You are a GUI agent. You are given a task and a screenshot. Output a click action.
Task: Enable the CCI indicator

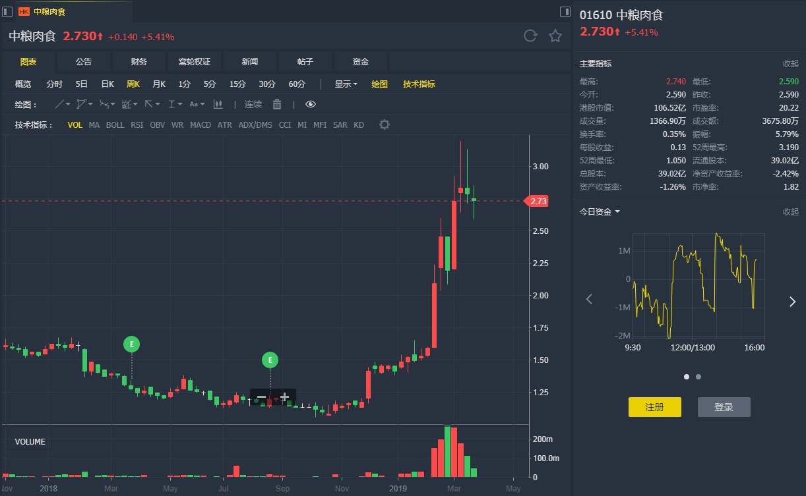(285, 124)
